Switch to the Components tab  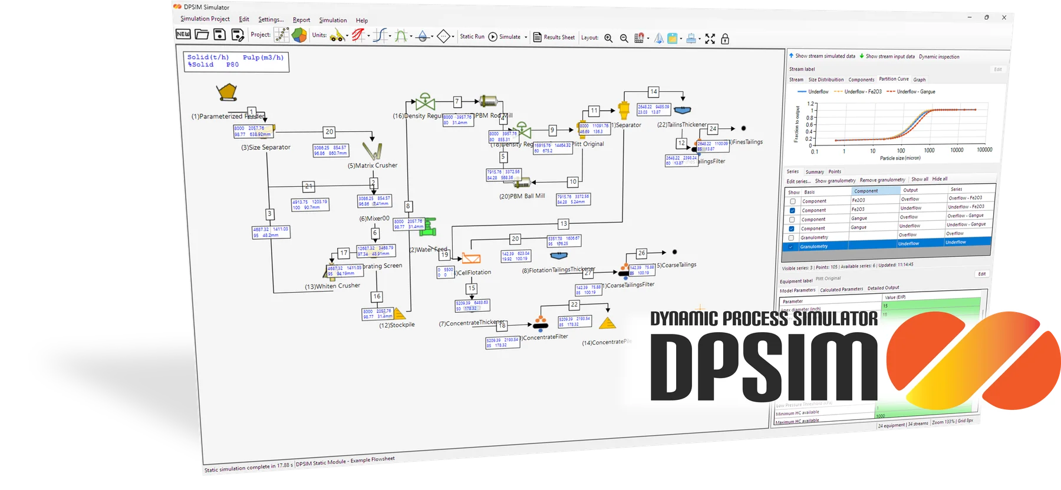(x=861, y=80)
